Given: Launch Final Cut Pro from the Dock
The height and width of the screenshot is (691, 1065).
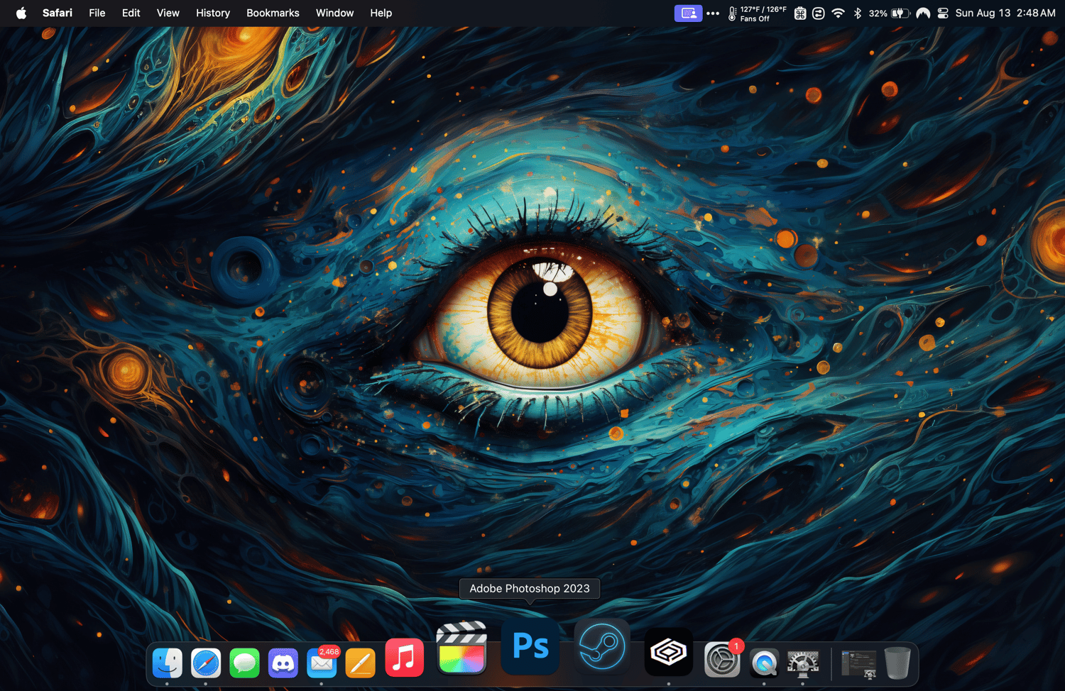Looking at the screenshot, I should 461,647.
